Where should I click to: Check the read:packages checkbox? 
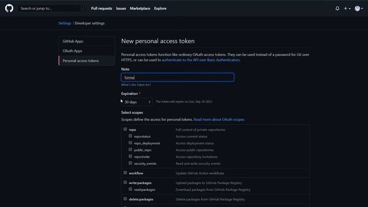[x=131, y=189]
